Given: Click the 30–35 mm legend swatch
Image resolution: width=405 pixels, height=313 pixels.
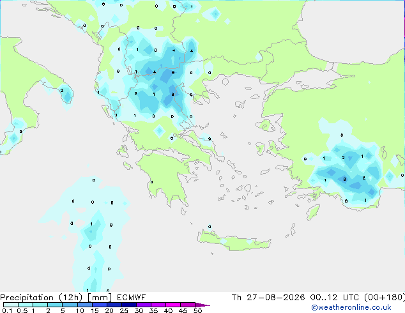Looking at the screenshot, I should click(x=144, y=305).
